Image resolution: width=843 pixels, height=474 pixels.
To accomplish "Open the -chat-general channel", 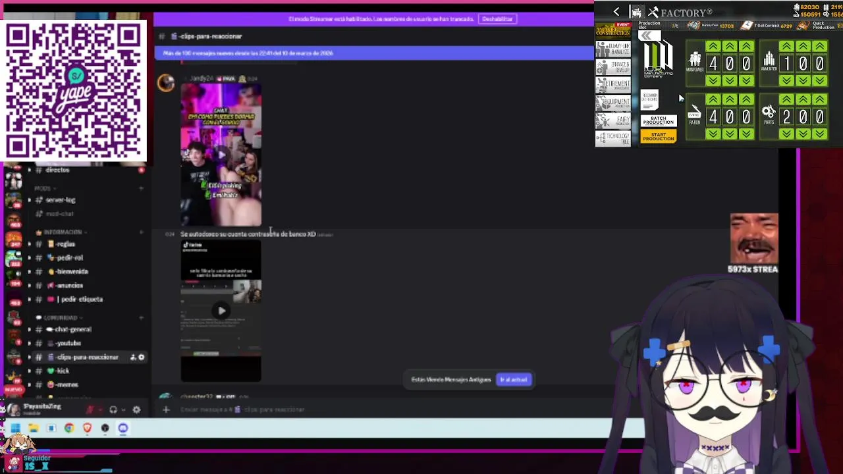I will click(73, 329).
